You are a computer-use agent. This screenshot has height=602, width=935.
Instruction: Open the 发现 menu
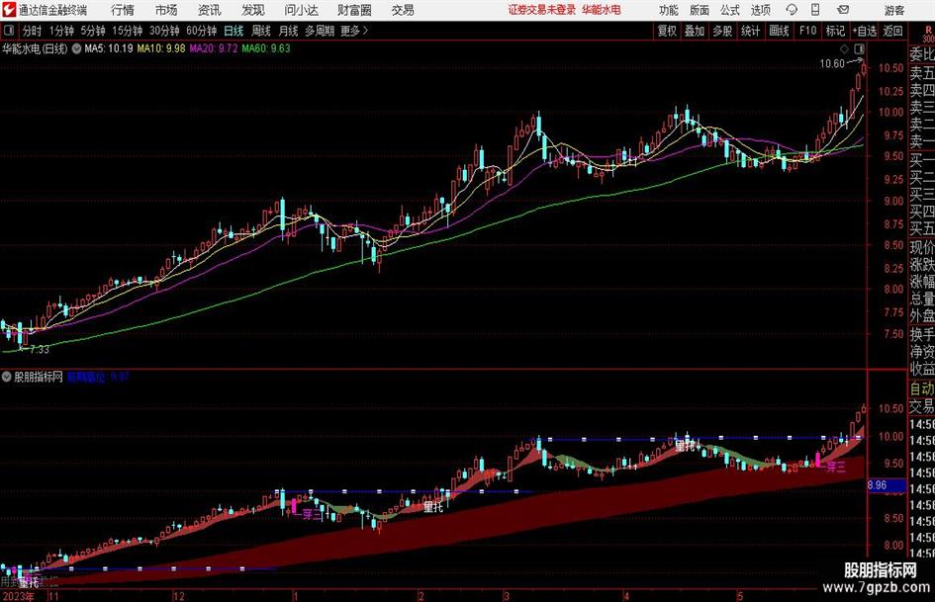253,10
